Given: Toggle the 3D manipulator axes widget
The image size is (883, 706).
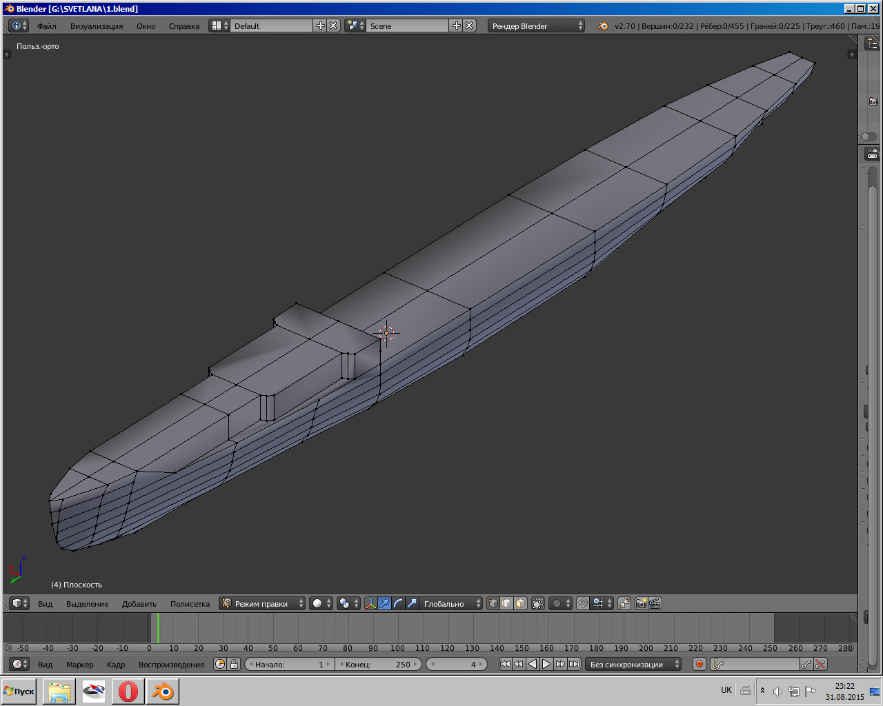Looking at the screenshot, I should tap(371, 603).
